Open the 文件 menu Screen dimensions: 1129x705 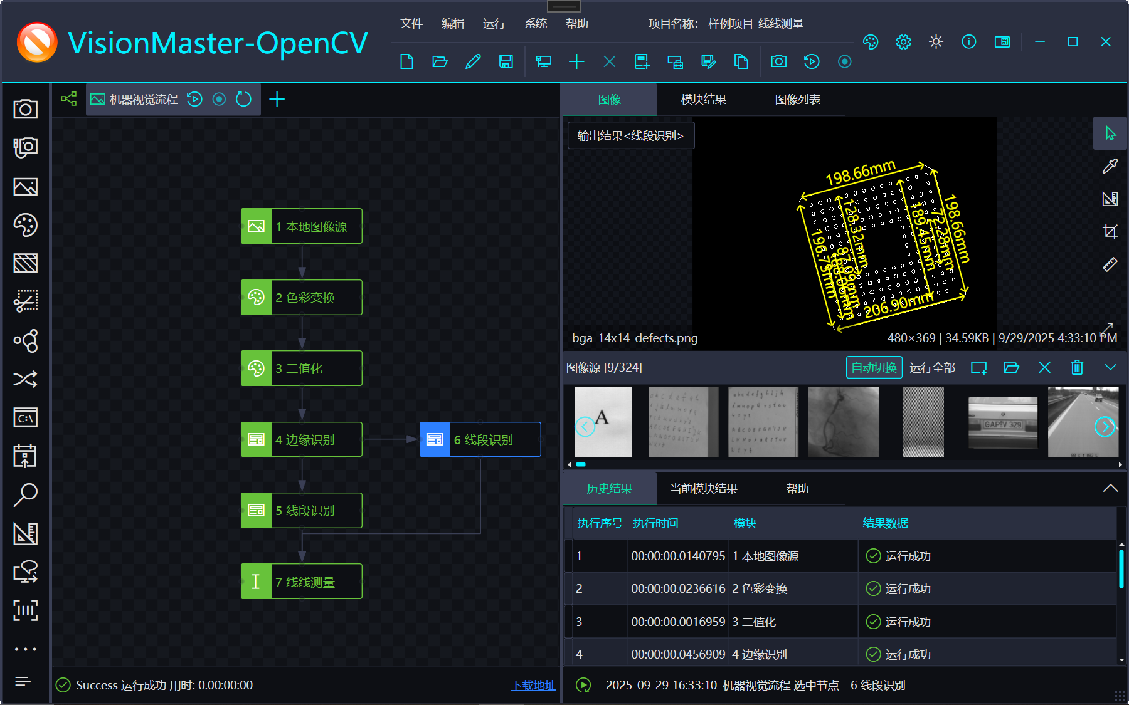tap(411, 24)
